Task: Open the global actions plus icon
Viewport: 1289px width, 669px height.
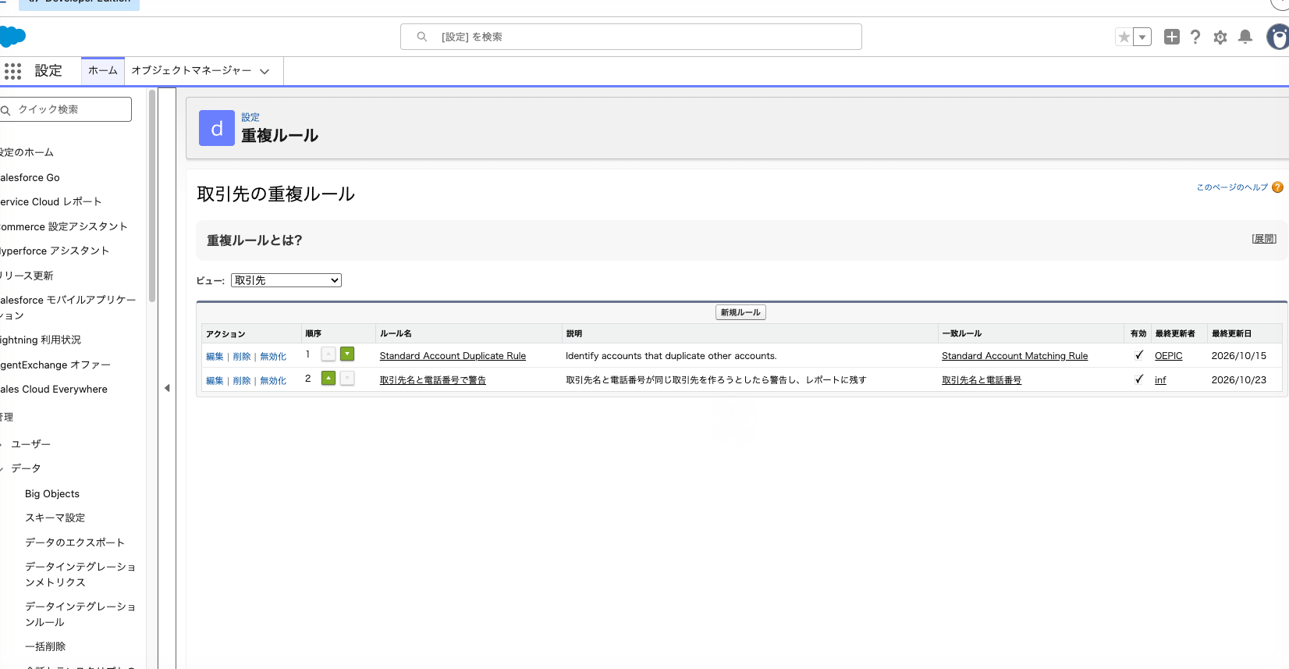Action: 1171,37
